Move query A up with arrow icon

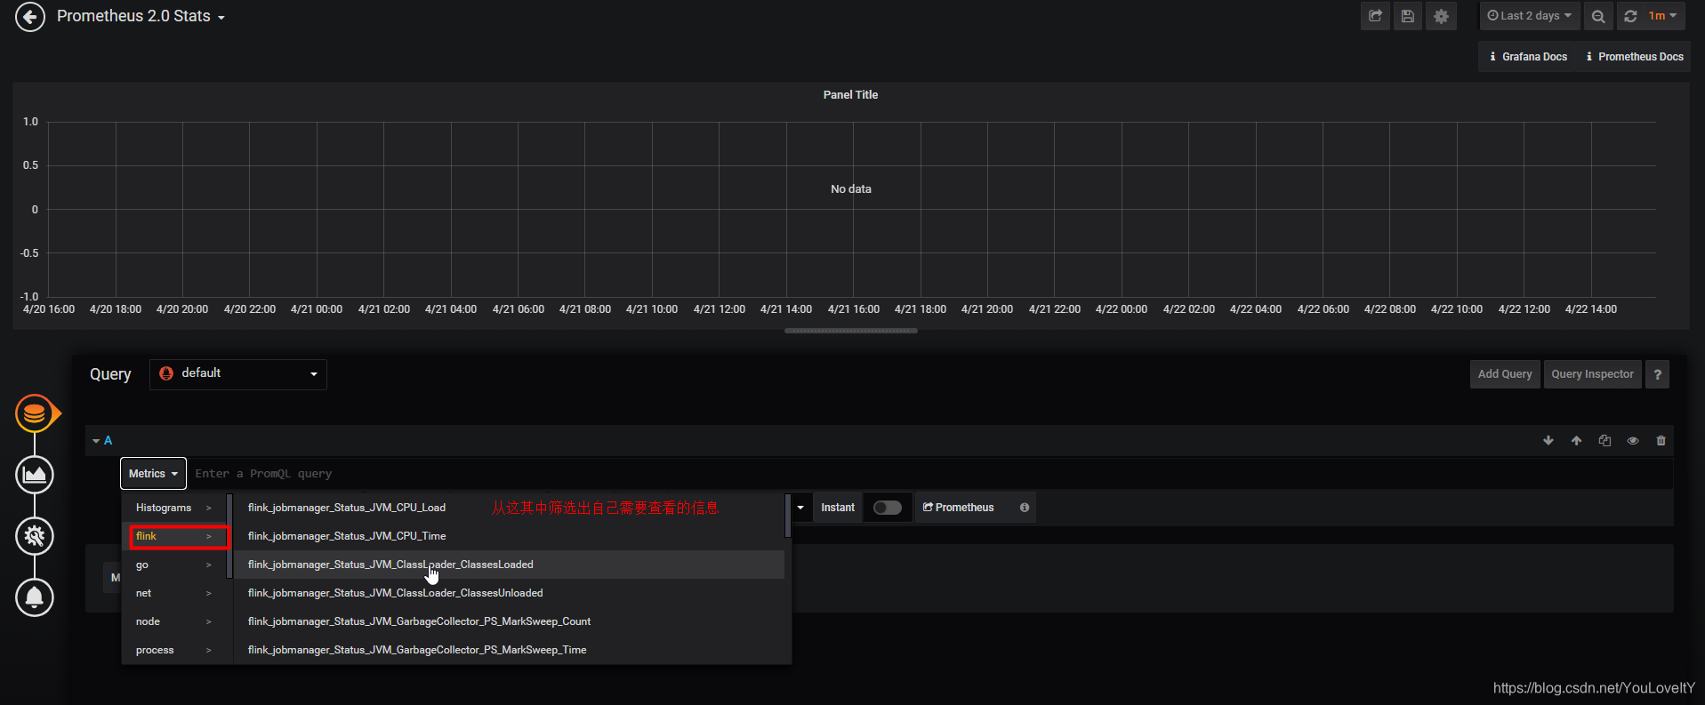(x=1576, y=441)
